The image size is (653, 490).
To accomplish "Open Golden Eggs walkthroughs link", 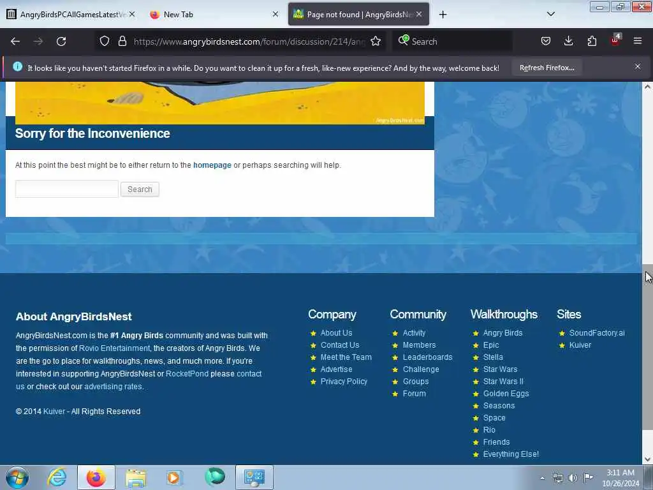I will [x=506, y=393].
